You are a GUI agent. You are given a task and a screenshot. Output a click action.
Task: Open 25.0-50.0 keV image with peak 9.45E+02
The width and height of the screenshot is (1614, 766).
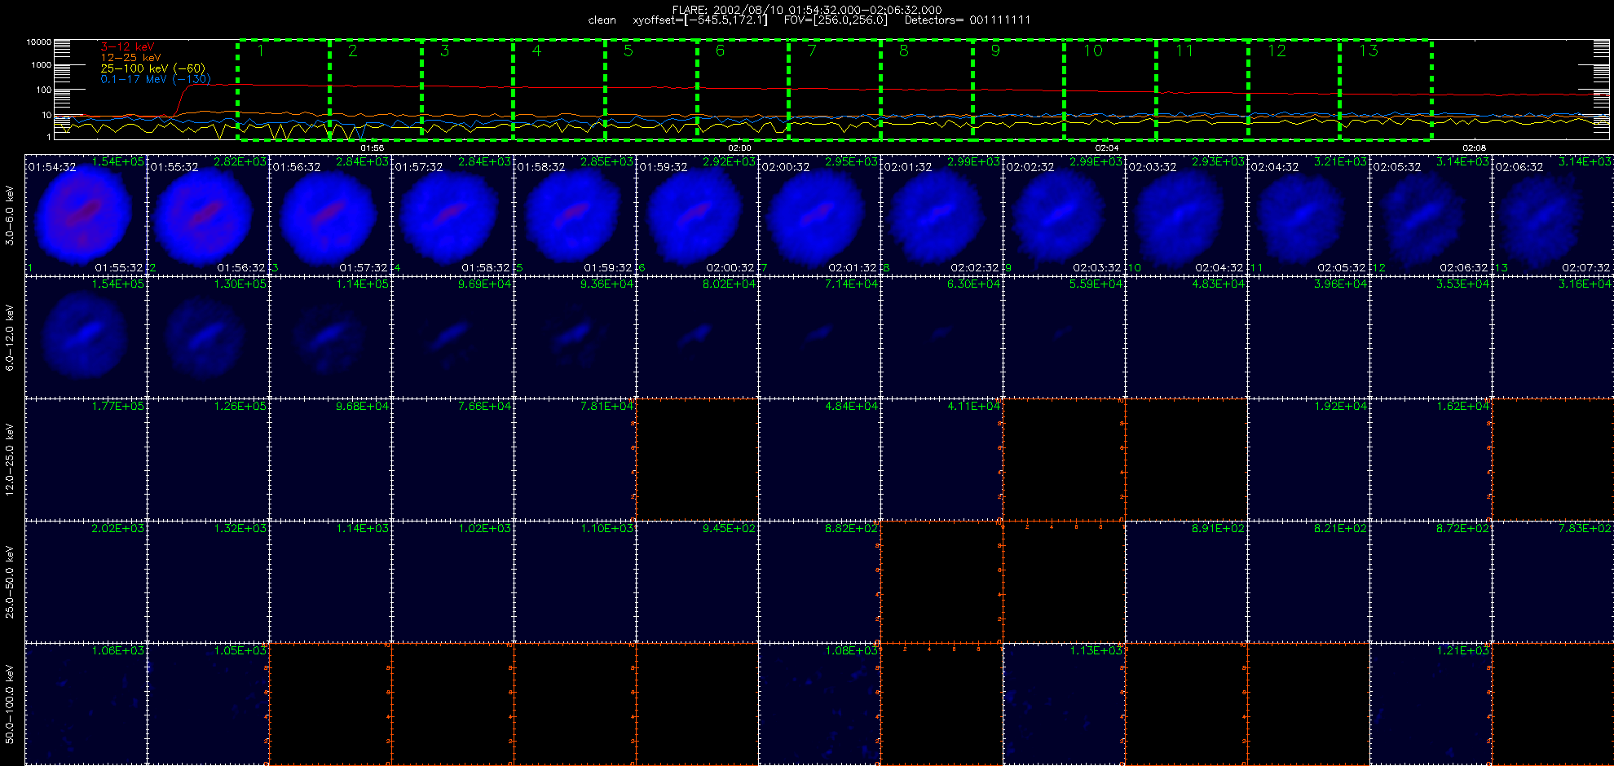pyautogui.click(x=697, y=582)
